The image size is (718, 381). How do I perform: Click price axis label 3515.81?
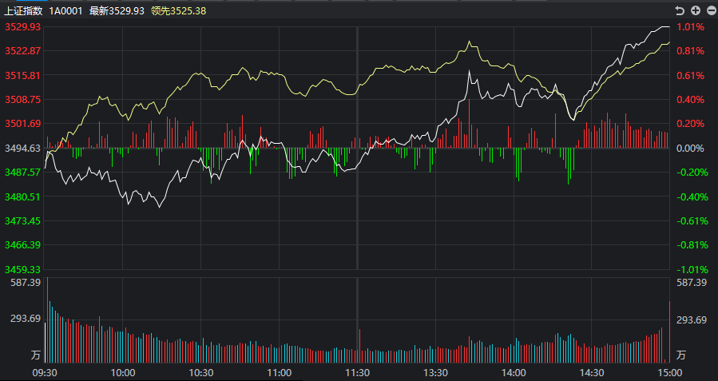[x=23, y=75]
